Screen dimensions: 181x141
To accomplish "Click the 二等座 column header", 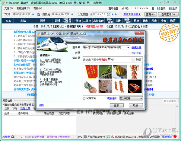I will coord(87,21).
